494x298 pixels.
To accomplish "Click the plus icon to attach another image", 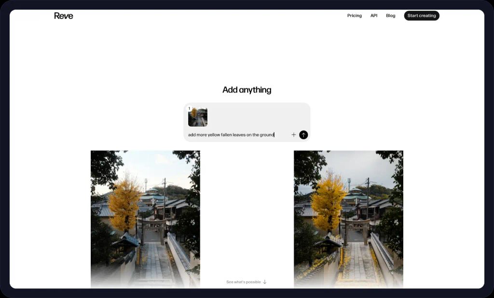I will 293,135.
